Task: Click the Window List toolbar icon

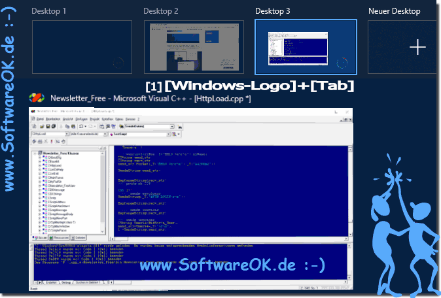Action: pos(113,126)
